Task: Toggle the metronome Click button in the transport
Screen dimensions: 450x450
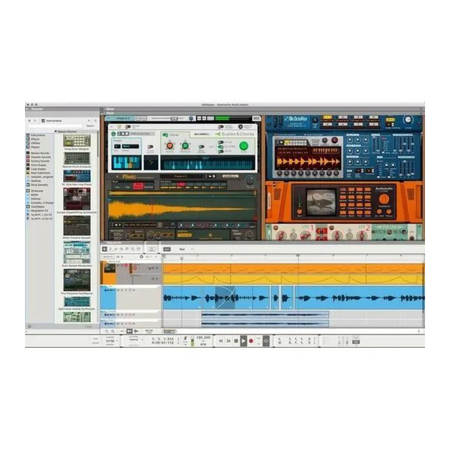Action: coord(185,339)
